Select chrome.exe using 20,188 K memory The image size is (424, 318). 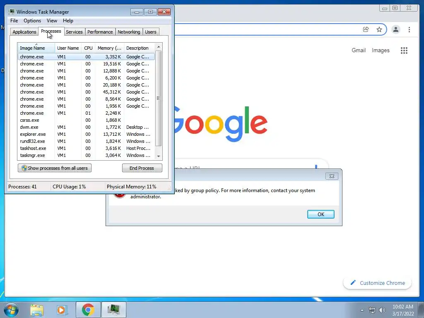[x=87, y=85]
